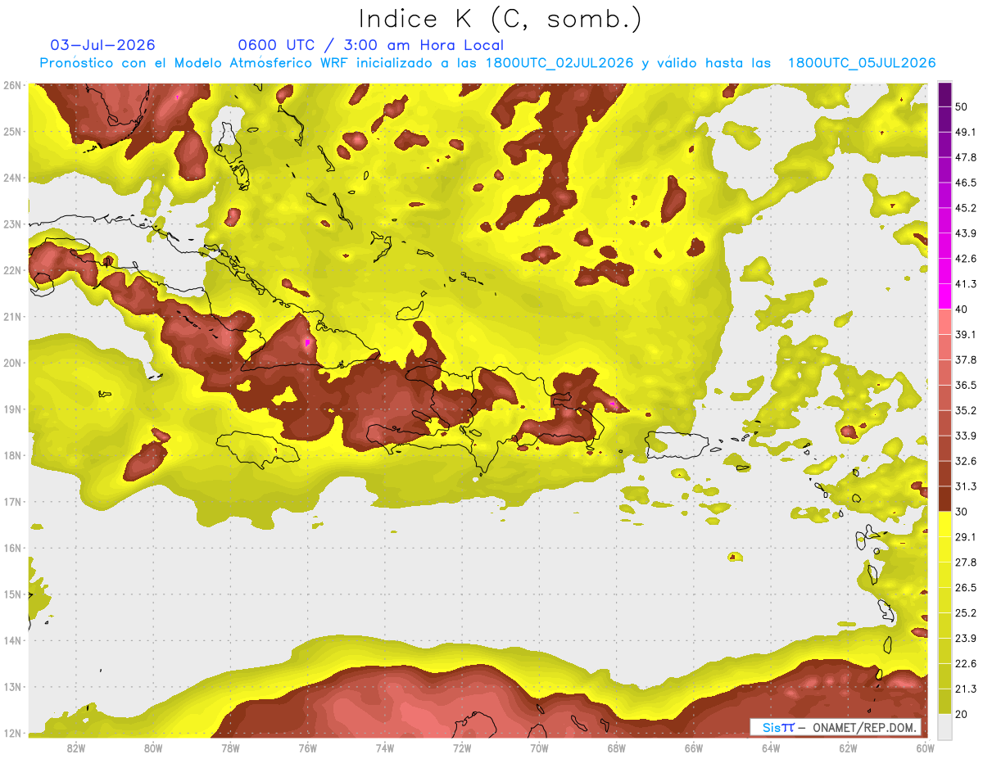Click the colorbar value "42.6"

967,259
